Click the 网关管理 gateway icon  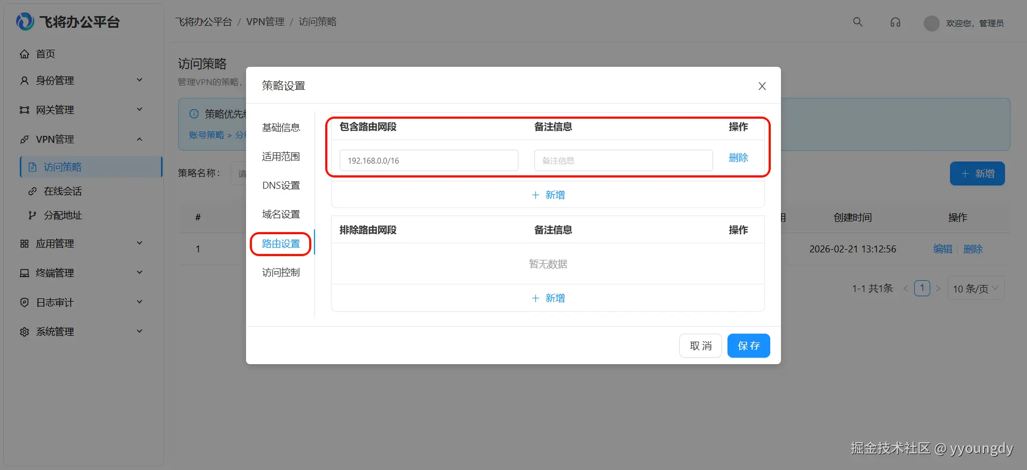pos(24,110)
